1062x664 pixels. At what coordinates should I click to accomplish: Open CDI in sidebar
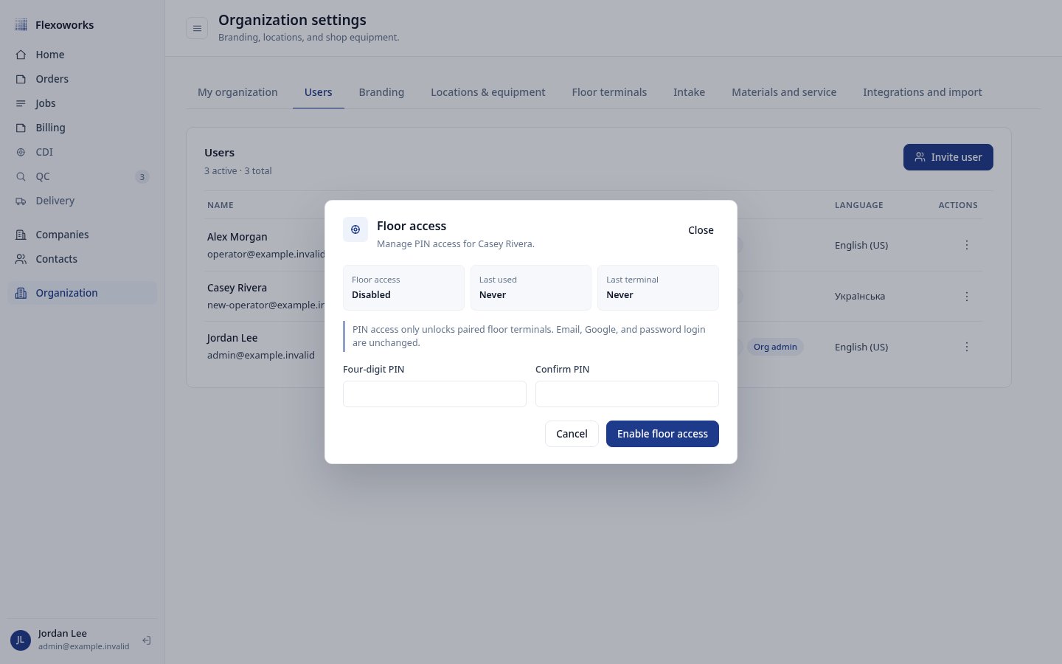pos(82,152)
